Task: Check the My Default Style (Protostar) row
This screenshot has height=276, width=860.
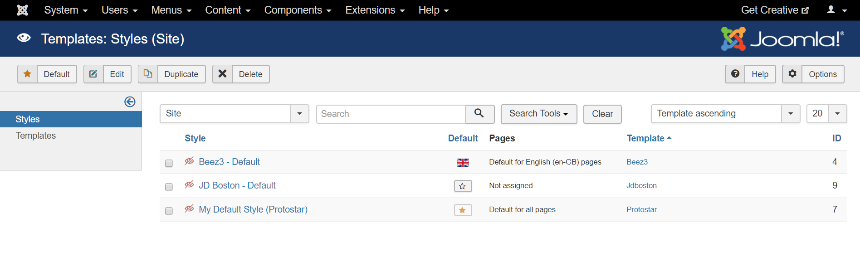Action: pos(169,211)
